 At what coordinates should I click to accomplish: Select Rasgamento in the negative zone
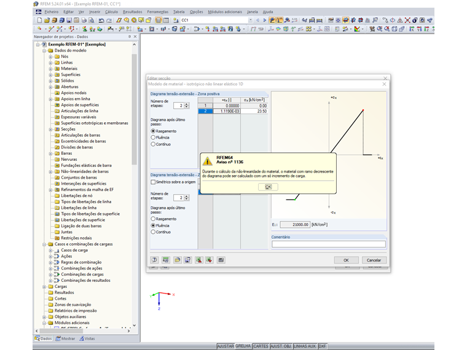click(153, 219)
